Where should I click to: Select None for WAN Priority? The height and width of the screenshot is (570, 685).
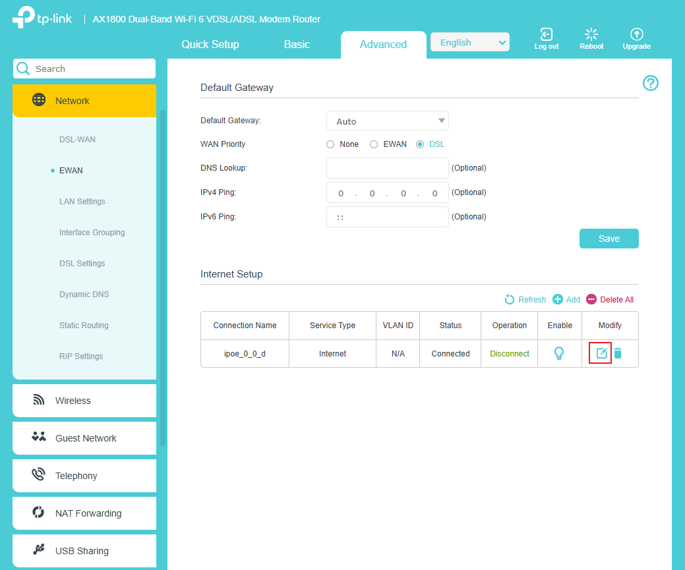coord(331,144)
